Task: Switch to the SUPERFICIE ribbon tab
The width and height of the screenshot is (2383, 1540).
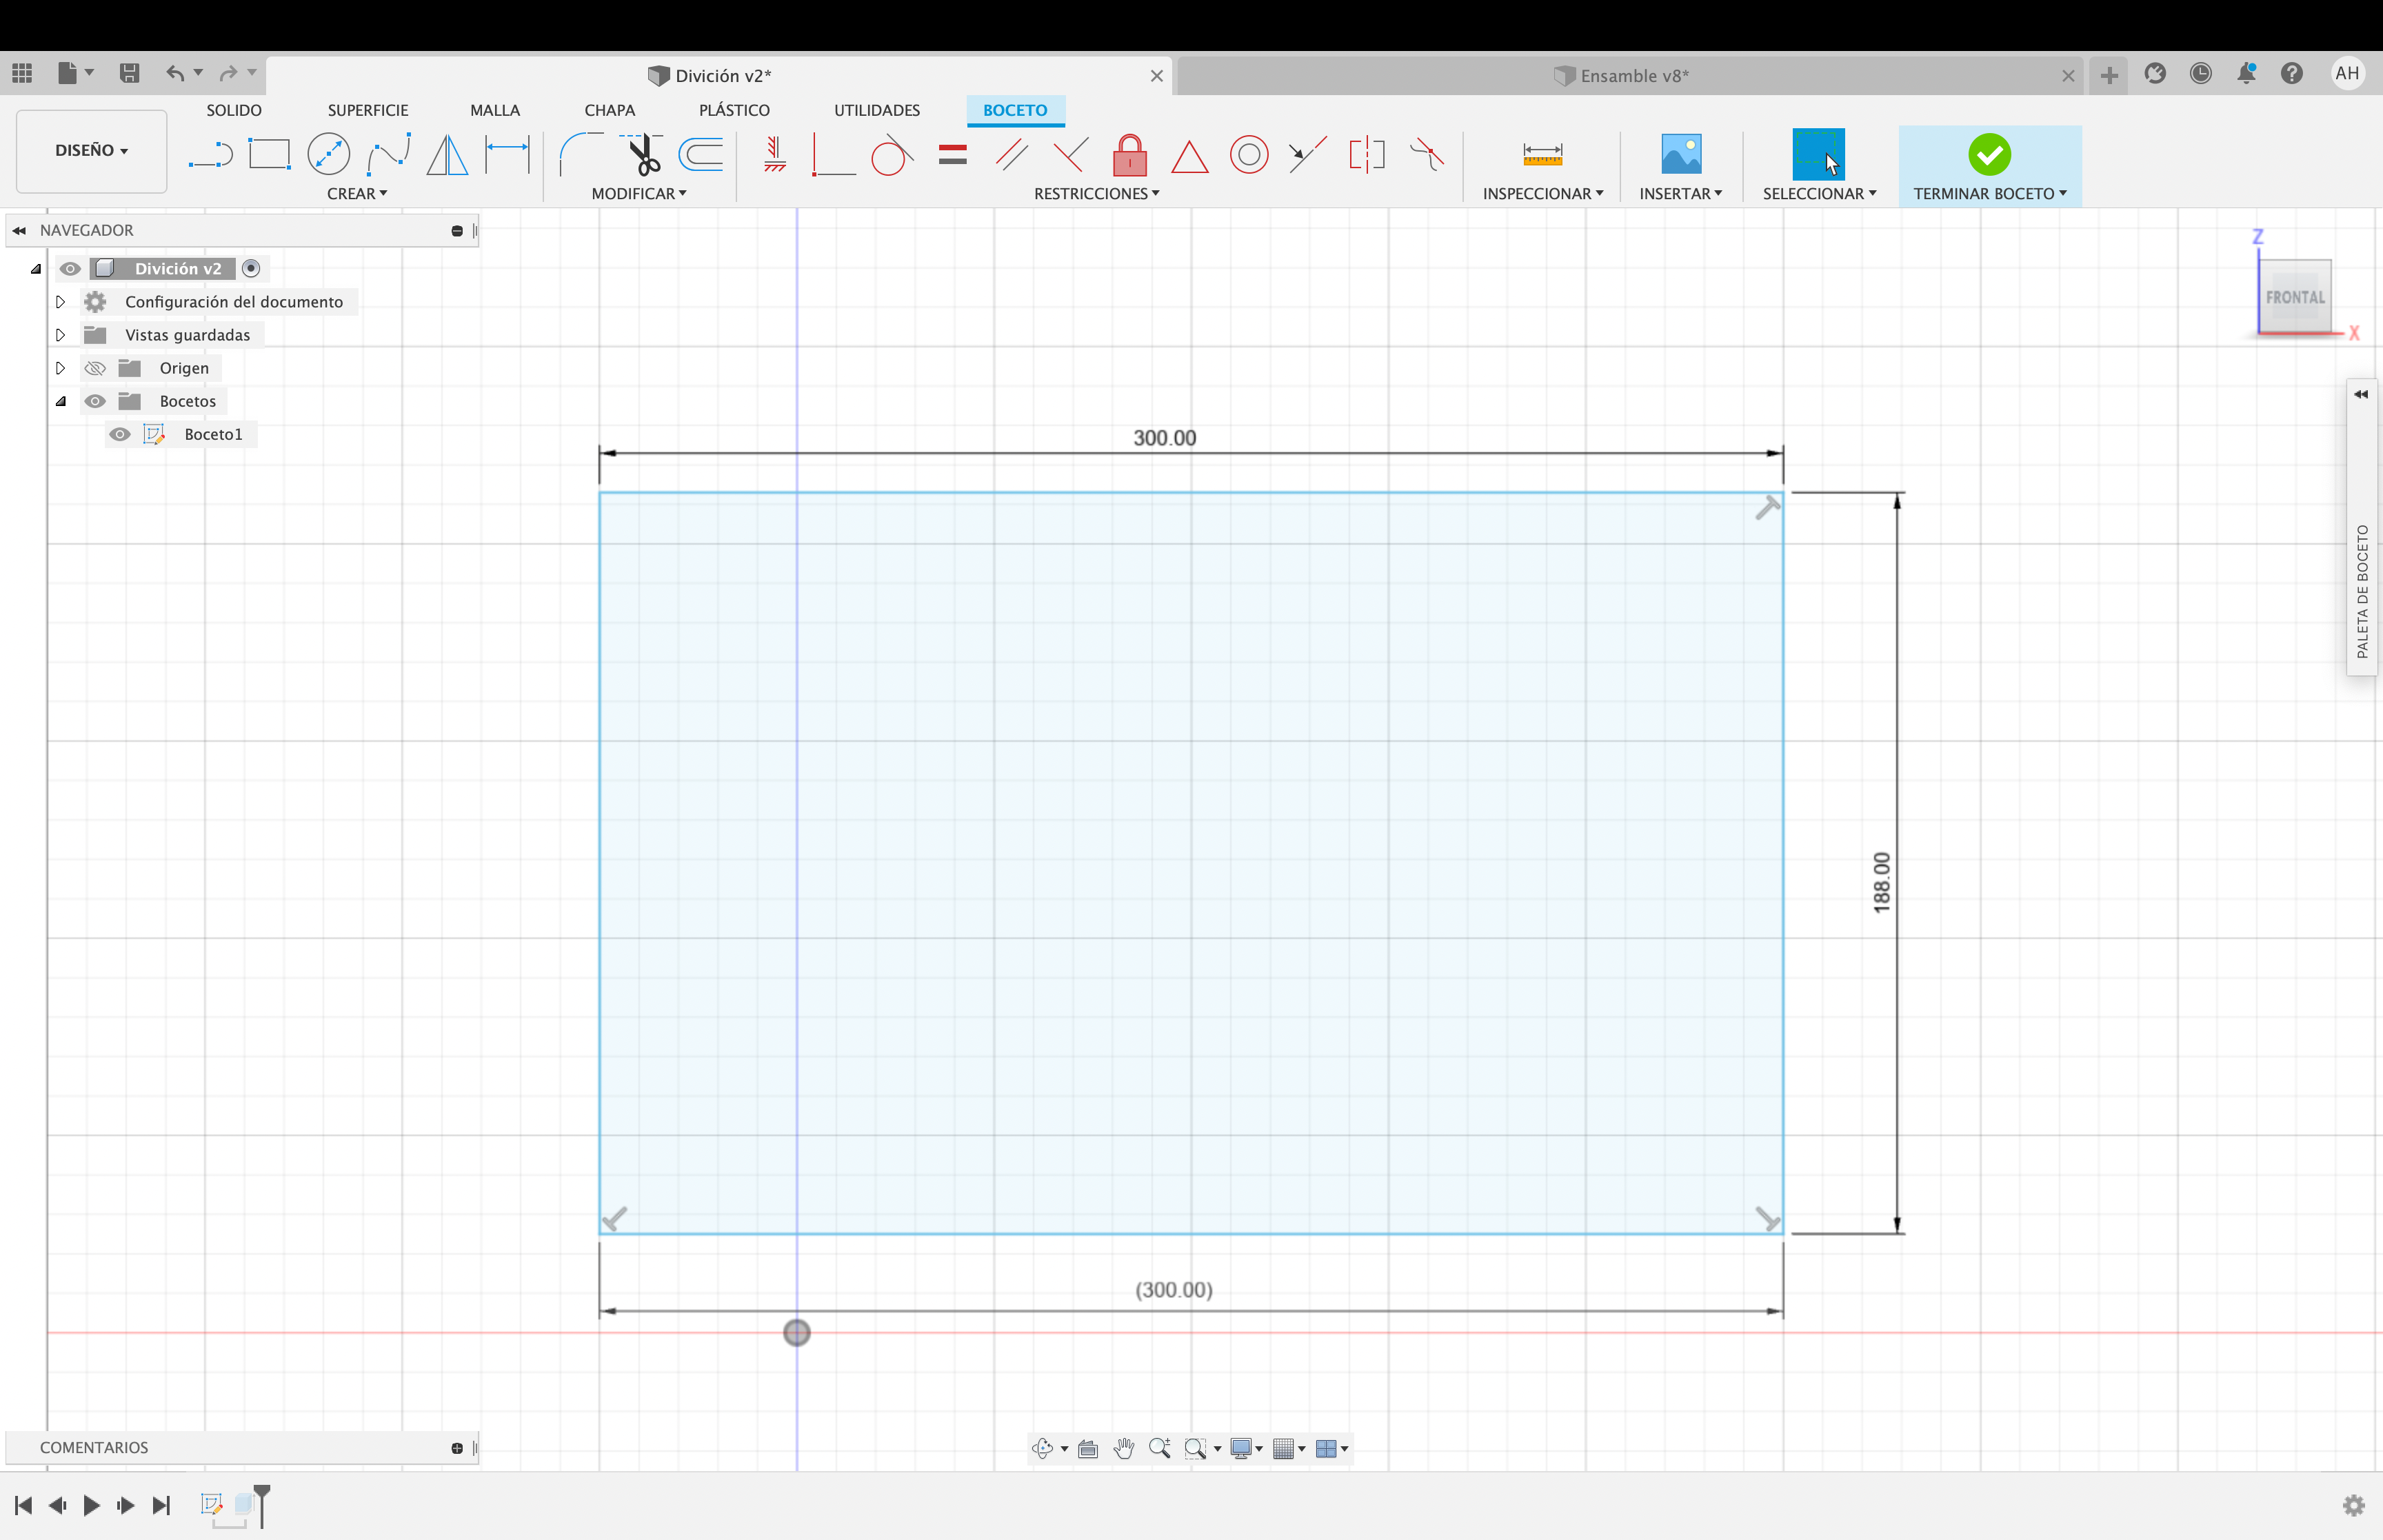Action: [366, 110]
